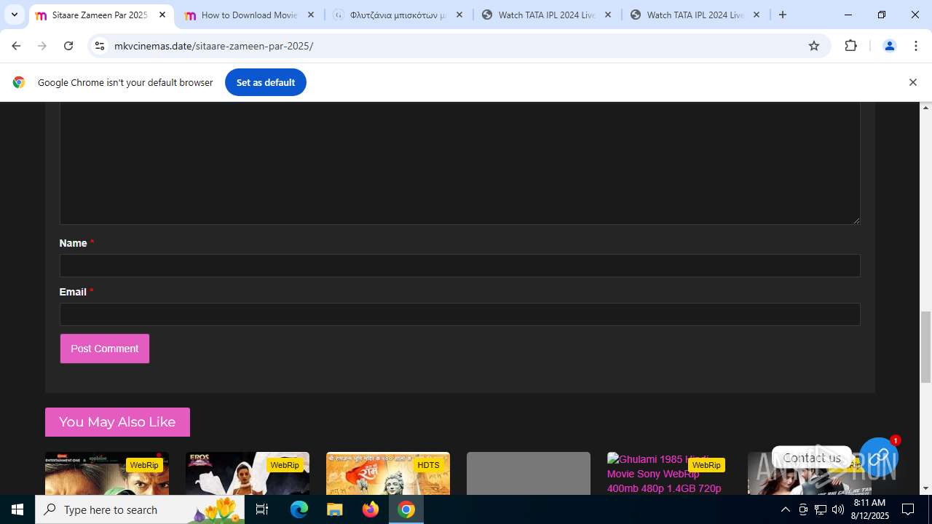Launch Microsoft Edge from the taskbar
Viewport: 932px width, 524px height.
point(299,509)
